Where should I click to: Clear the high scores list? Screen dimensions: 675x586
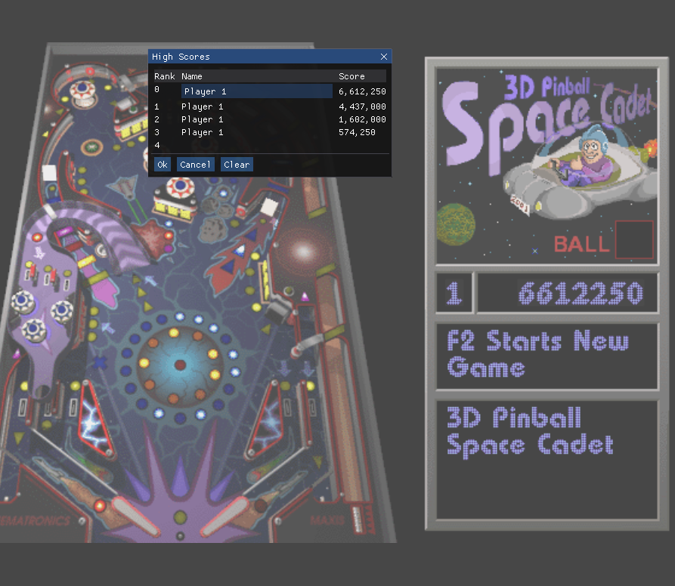(237, 164)
